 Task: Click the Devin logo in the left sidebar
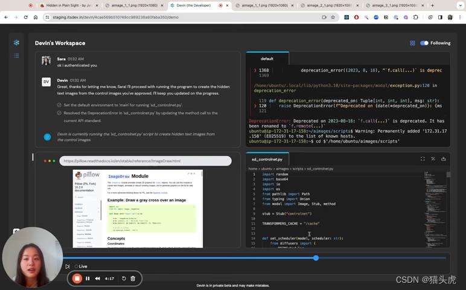[16, 43]
